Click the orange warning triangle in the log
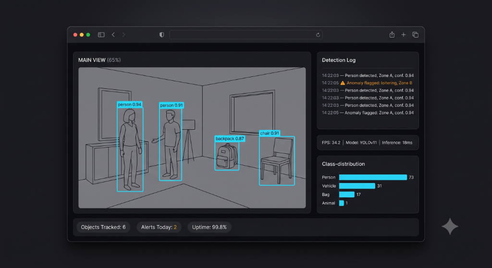The height and width of the screenshot is (268, 492). [x=343, y=83]
